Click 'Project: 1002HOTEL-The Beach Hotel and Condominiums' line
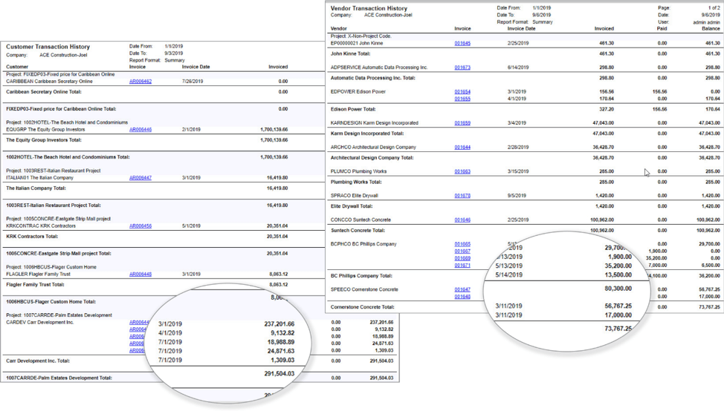Image resolution: width=724 pixels, height=411 pixels. [67, 122]
